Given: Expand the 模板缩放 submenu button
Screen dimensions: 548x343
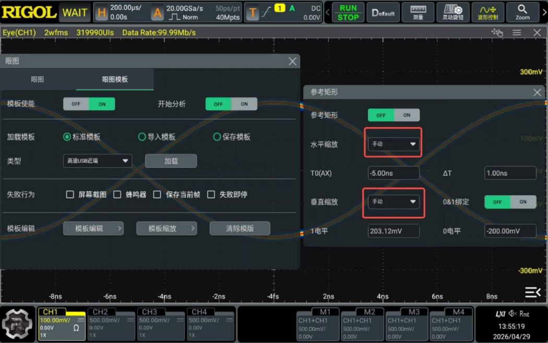Looking at the screenshot, I should 166,228.
